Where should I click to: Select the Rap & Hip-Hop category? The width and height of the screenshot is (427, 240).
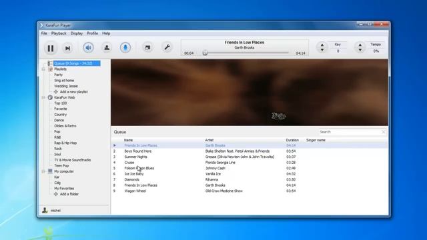(x=65, y=143)
